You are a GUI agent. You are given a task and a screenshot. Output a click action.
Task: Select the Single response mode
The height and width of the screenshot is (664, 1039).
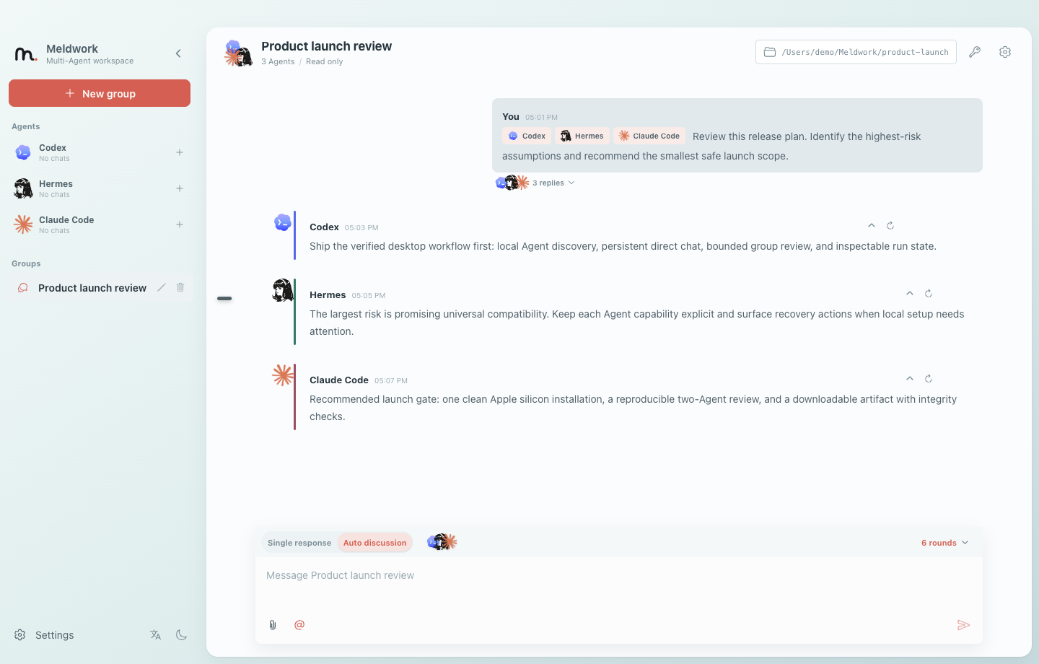coord(299,543)
